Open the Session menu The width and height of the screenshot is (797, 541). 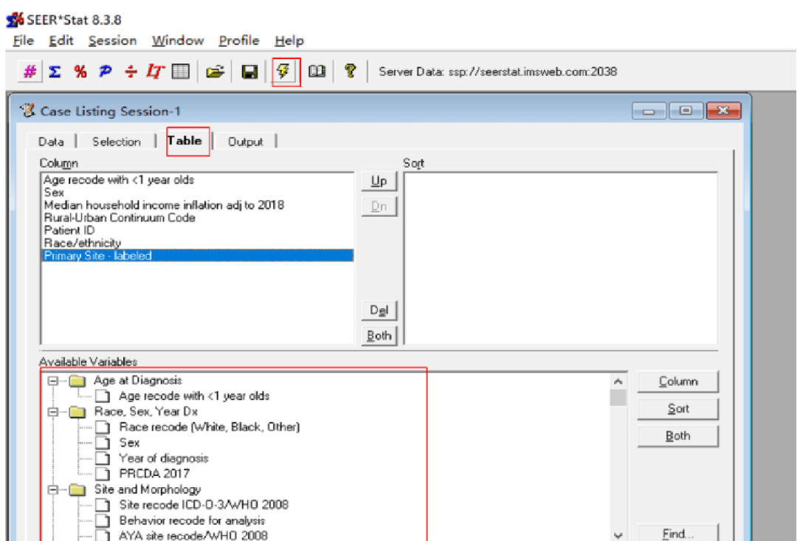tap(112, 41)
